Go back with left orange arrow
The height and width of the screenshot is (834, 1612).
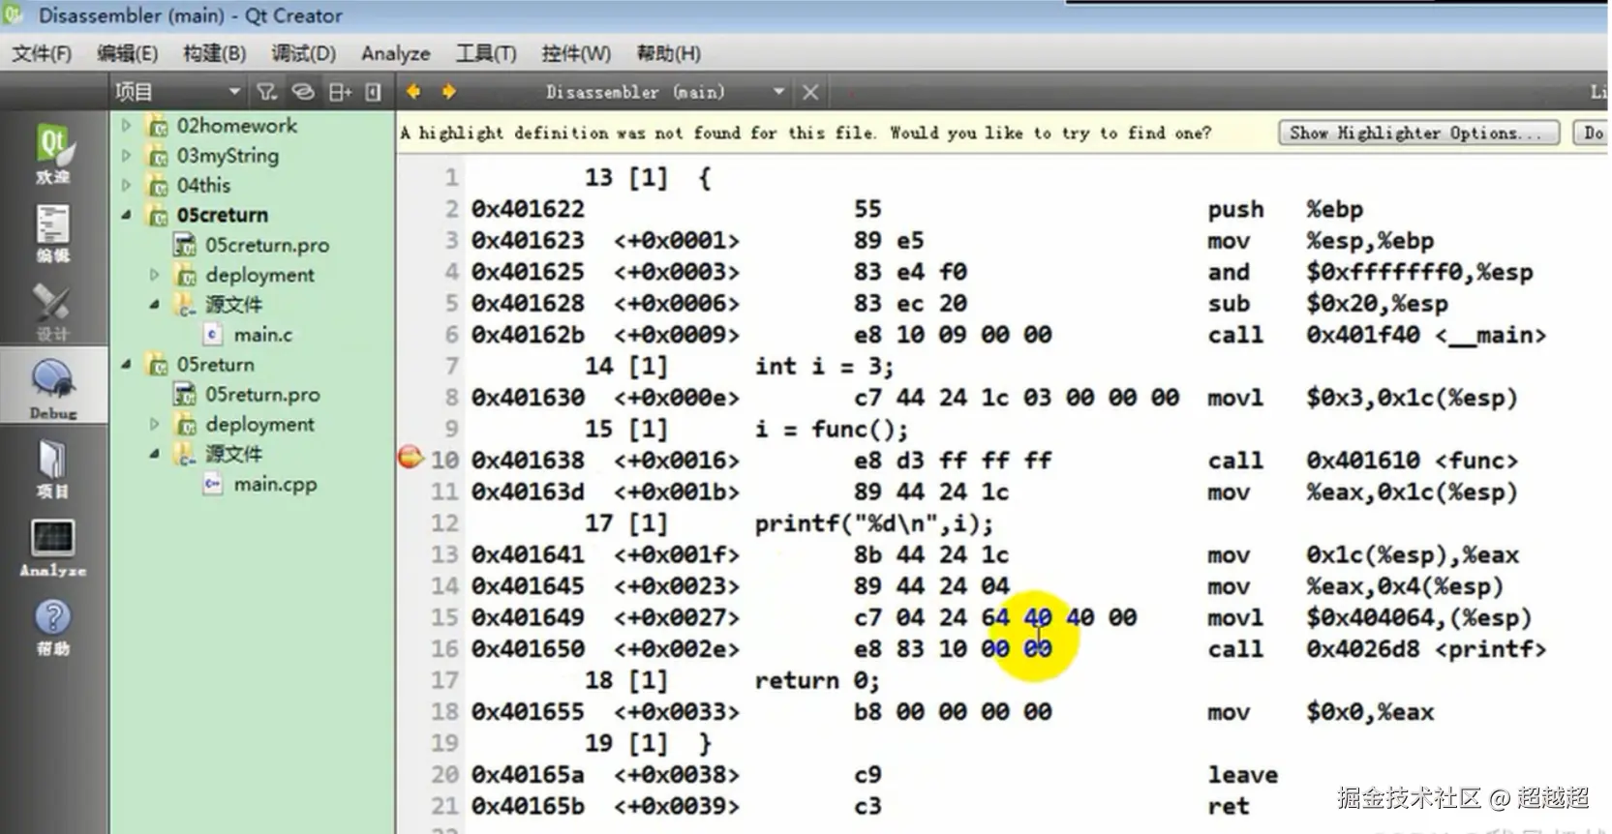coord(413,91)
